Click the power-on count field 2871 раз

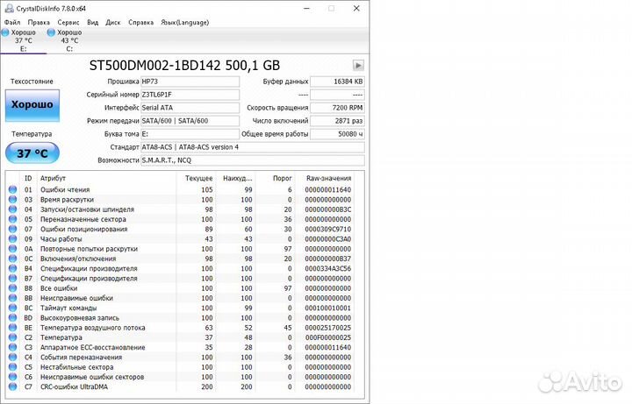337,121
